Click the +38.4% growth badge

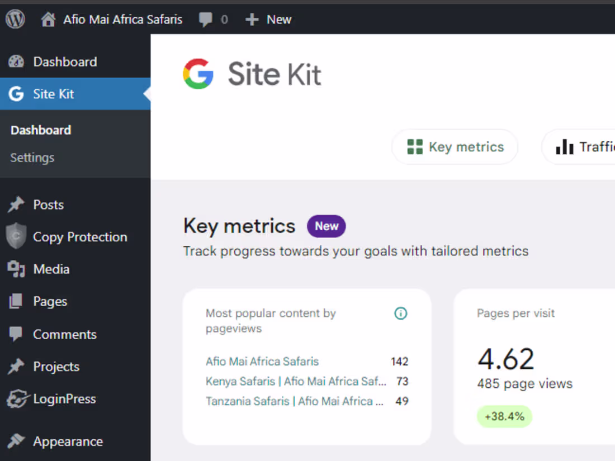(504, 416)
